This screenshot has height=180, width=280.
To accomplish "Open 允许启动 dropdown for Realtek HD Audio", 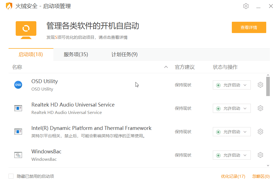I will tap(232, 108).
